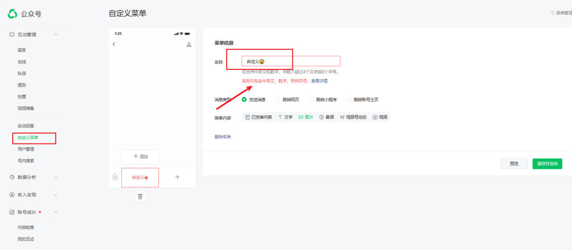Click the 添加 submenu button
Image resolution: width=572 pixels, height=250 pixels.
[x=140, y=157]
